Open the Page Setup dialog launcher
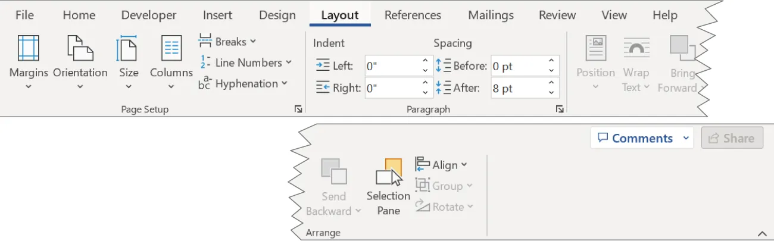 pos(298,109)
